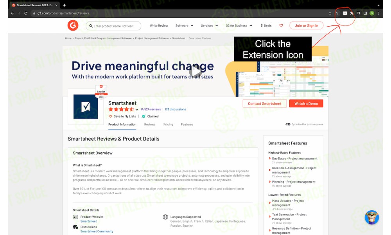Open the Project Management Software breadcrumb

(152, 38)
